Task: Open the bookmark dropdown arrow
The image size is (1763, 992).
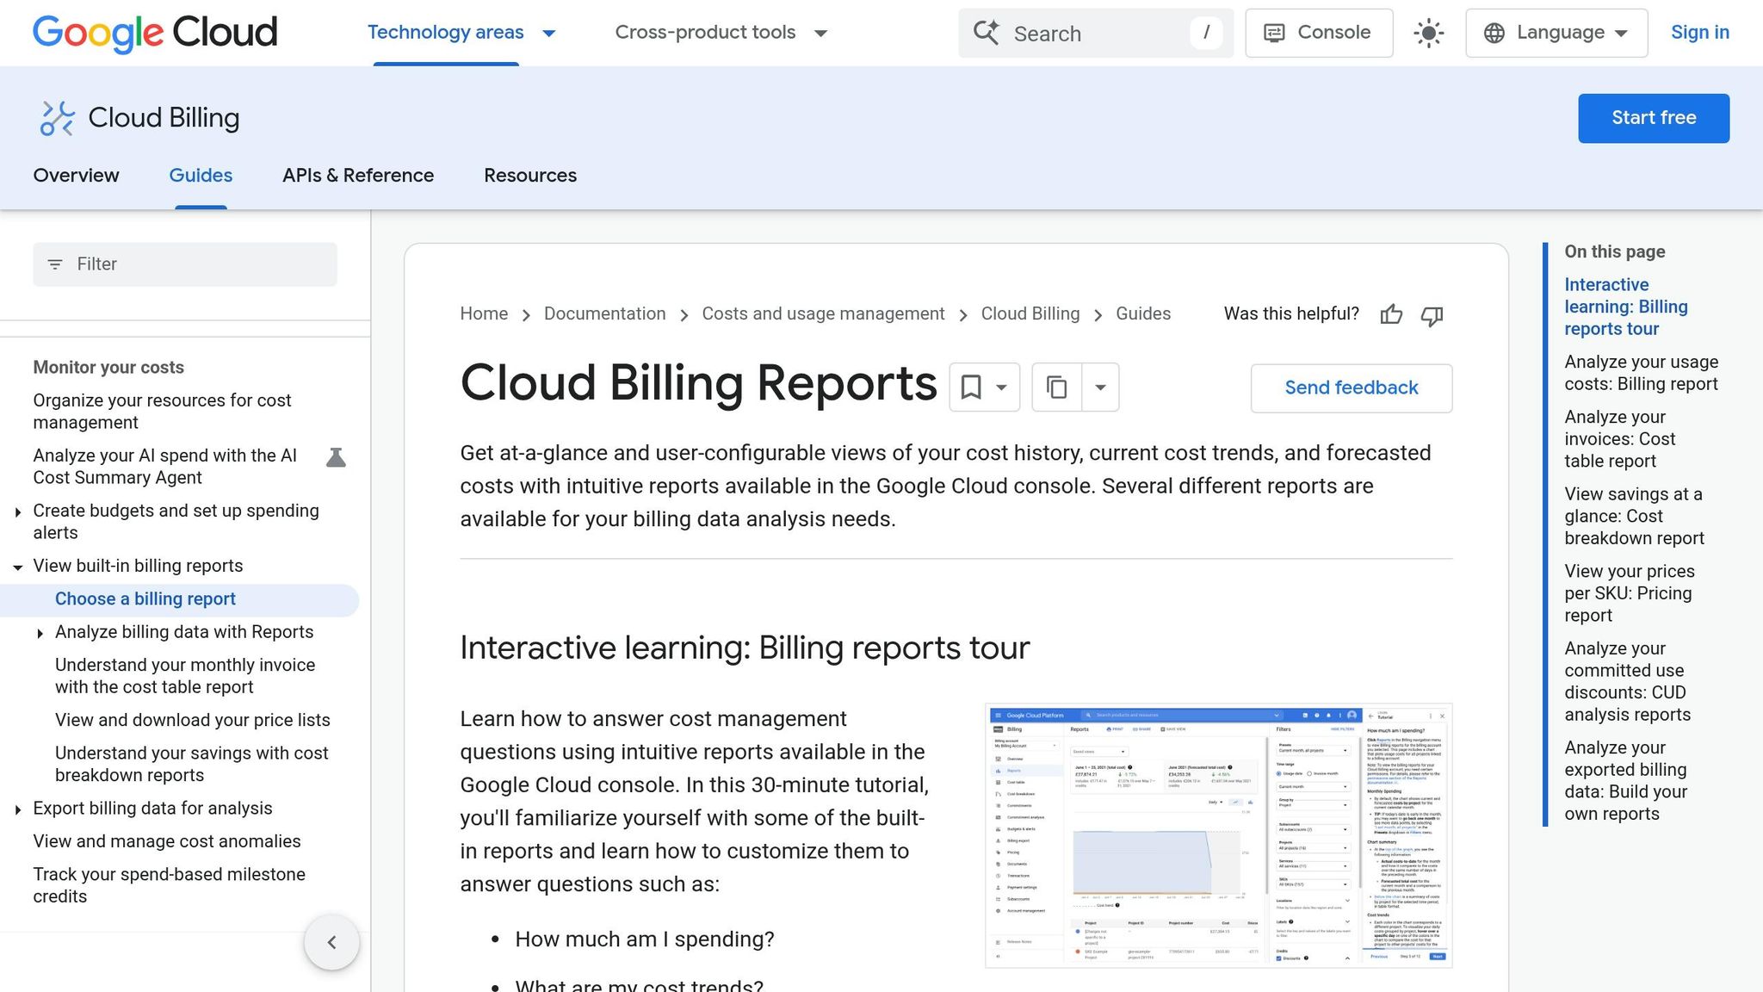Action: click(1001, 387)
